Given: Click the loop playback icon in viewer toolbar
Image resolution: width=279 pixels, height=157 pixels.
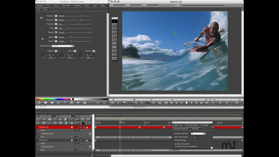Looking at the screenshot, I should click(160, 103).
